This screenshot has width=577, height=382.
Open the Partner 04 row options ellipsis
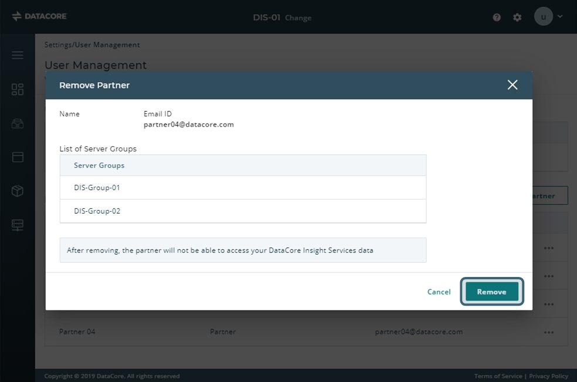click(549, 332)
